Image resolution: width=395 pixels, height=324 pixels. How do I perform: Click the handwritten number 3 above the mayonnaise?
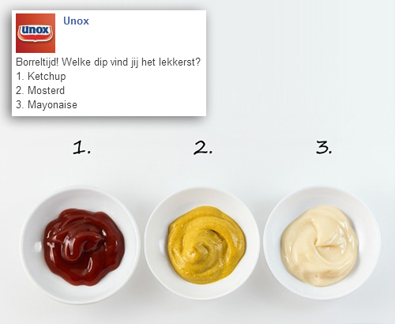tap(324, 147)
